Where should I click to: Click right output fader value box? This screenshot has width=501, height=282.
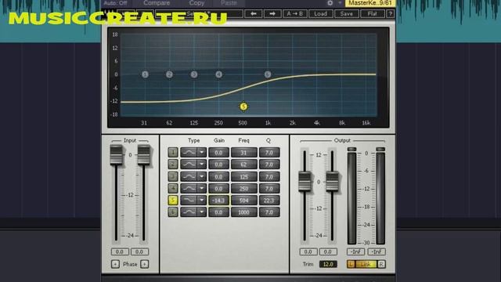[x=328, y=251]
